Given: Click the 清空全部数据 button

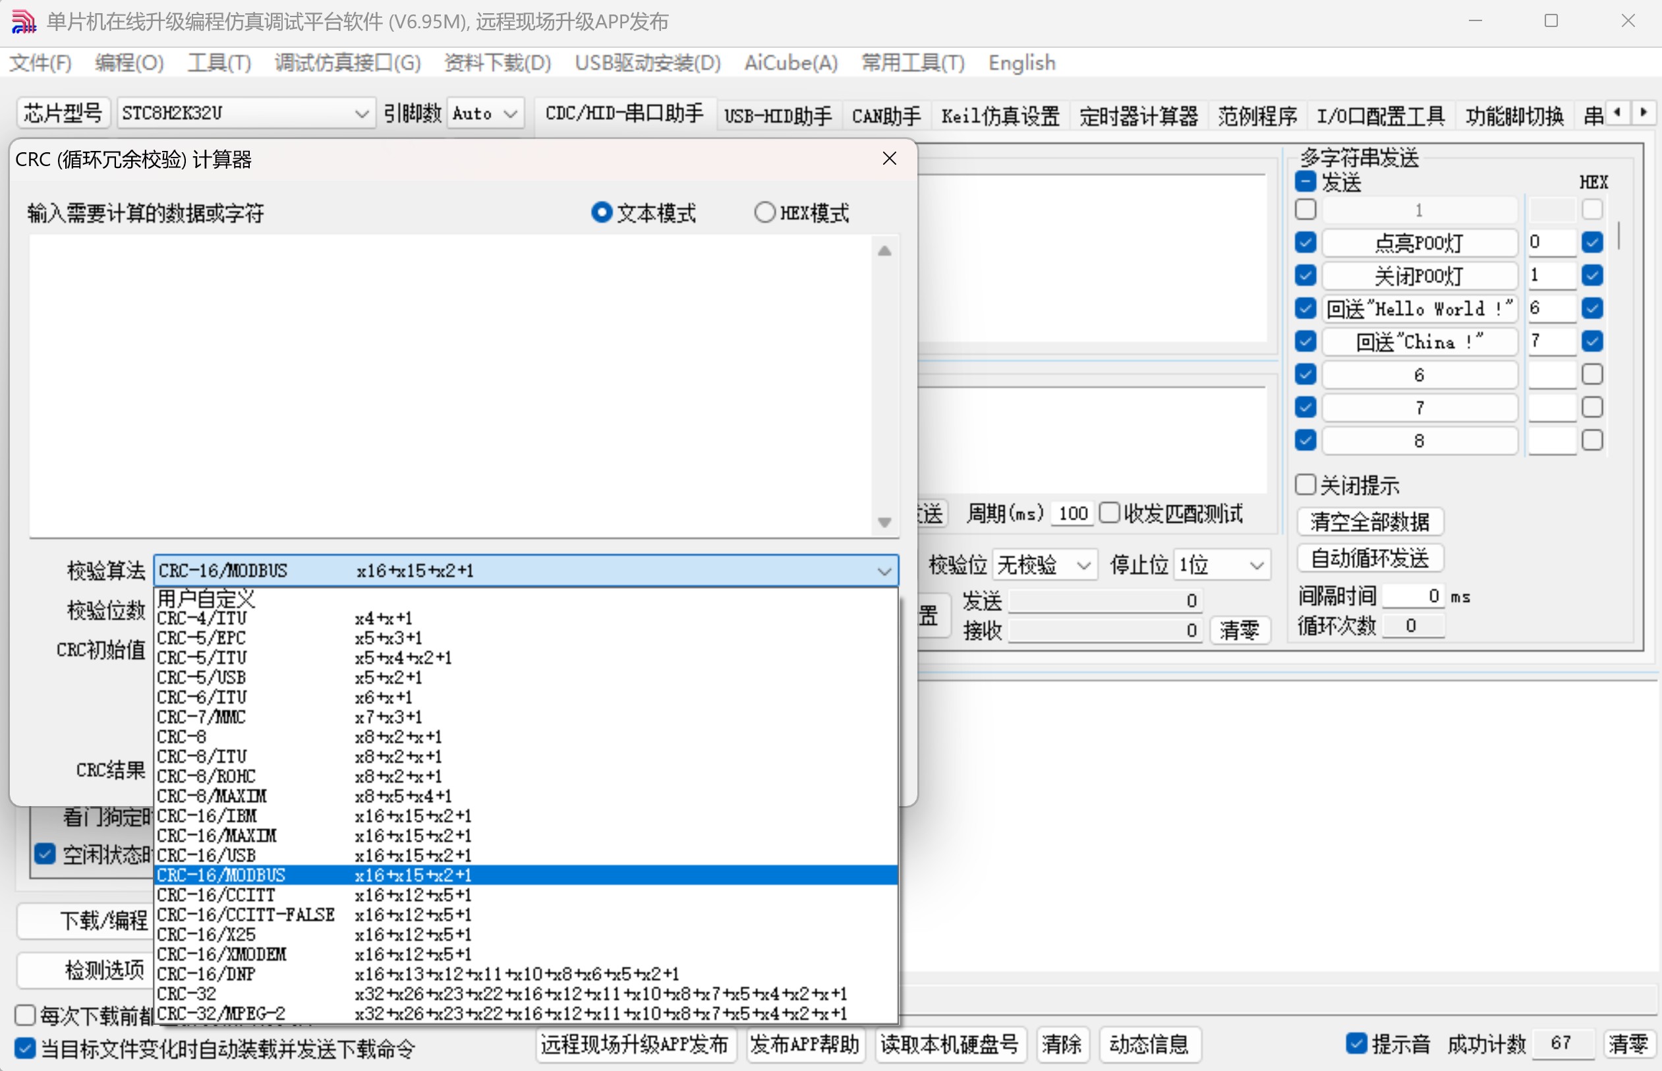Looking at the screenshot, I should coord(1369,521).
